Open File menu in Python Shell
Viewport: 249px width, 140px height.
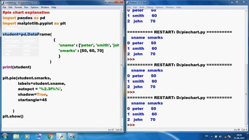(x=129, y=7)
